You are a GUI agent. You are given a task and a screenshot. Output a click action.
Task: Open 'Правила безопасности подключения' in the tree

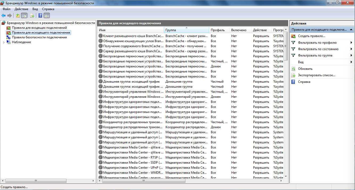[39, 37]
